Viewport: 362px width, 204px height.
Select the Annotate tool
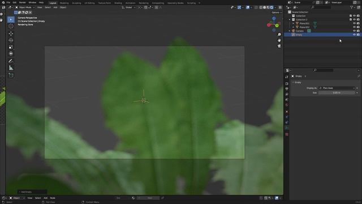[x=11, y=61]
